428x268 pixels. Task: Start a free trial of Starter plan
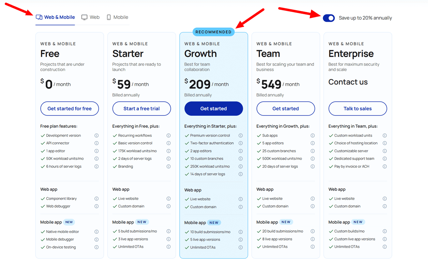tap(141, 108)
